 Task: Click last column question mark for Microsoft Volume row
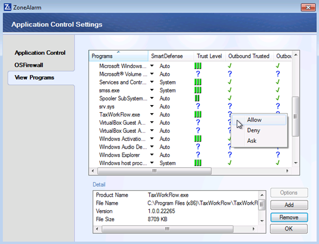coord(278,74)
